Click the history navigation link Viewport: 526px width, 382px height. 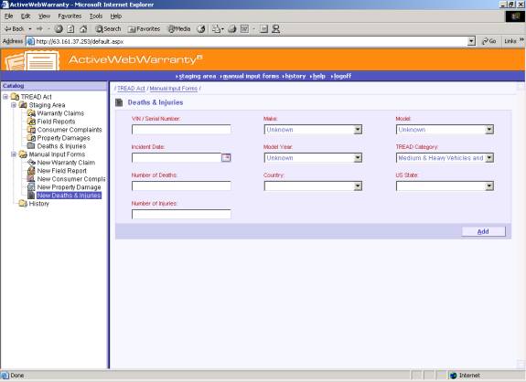coord(295,77)
